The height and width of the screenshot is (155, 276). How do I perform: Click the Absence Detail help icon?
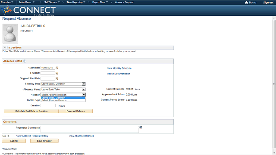tap(25, 61)
